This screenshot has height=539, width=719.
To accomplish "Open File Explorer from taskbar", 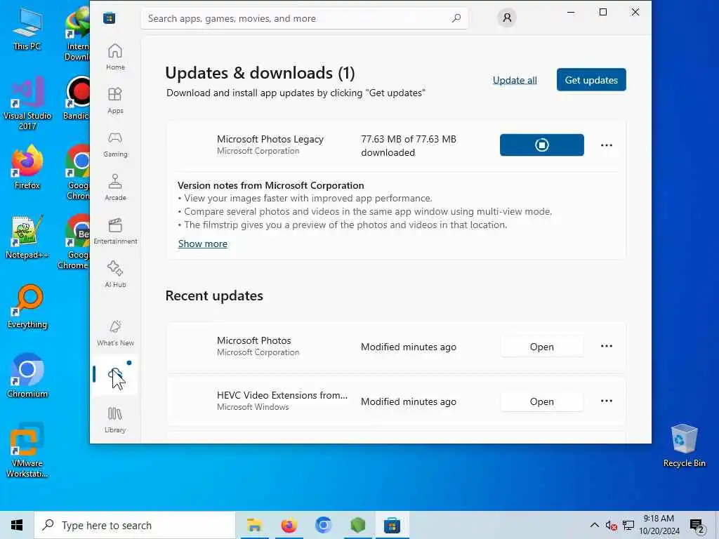I will [254, 525].
